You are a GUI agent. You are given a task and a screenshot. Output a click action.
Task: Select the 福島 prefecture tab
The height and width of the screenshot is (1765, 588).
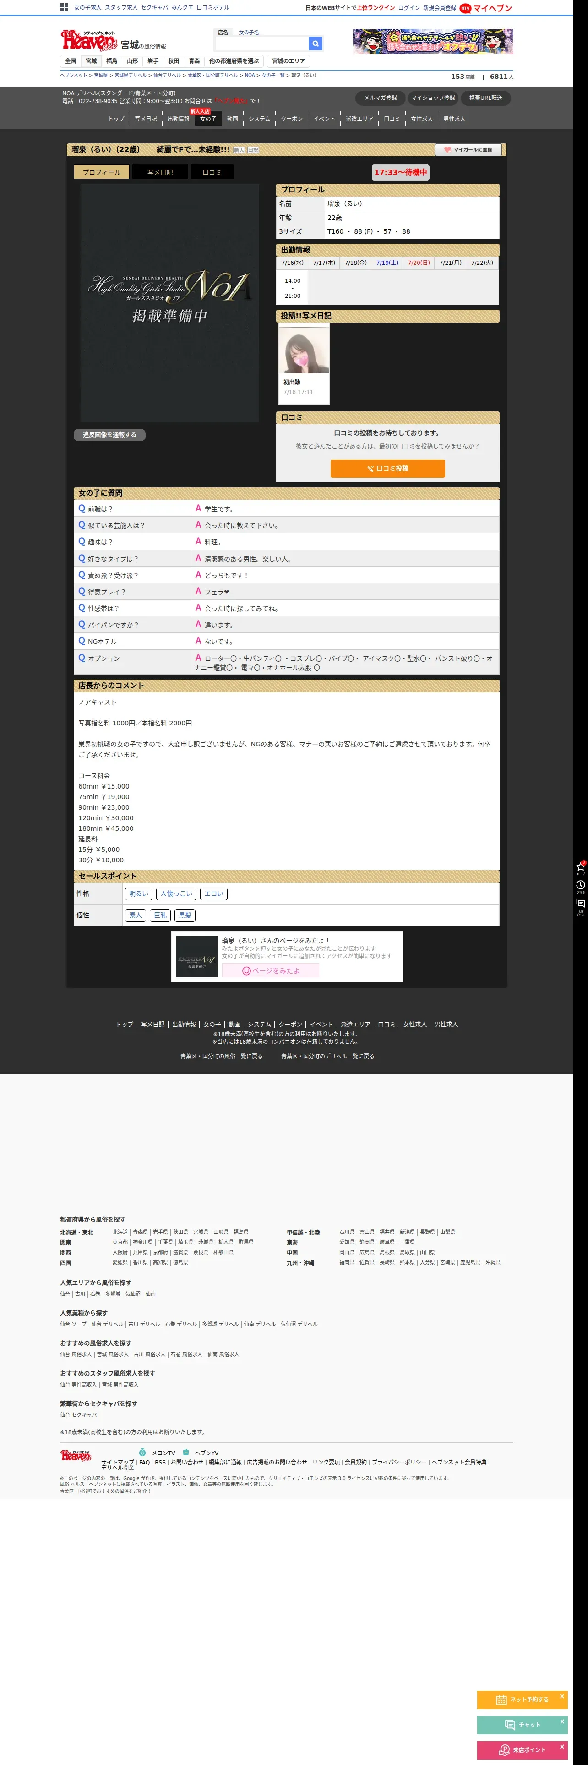pyautogui.click(x=112, y=61)
